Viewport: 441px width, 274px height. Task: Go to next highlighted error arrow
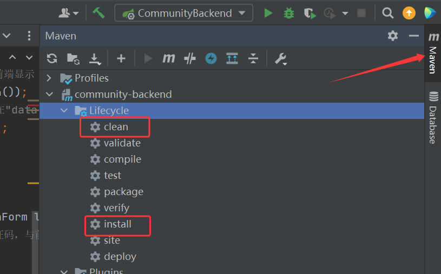tap(29, 58)
